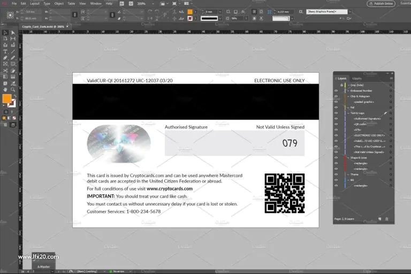Click orange fill swatch in control bar
Viewport: 411px width, 274px height.
(190, 12)
